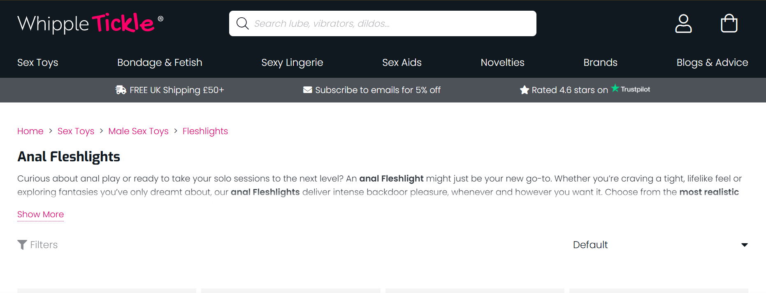The image size is (766, 293).
Task: Open the Sexy Lingerie menu
Action: (292, 63)
